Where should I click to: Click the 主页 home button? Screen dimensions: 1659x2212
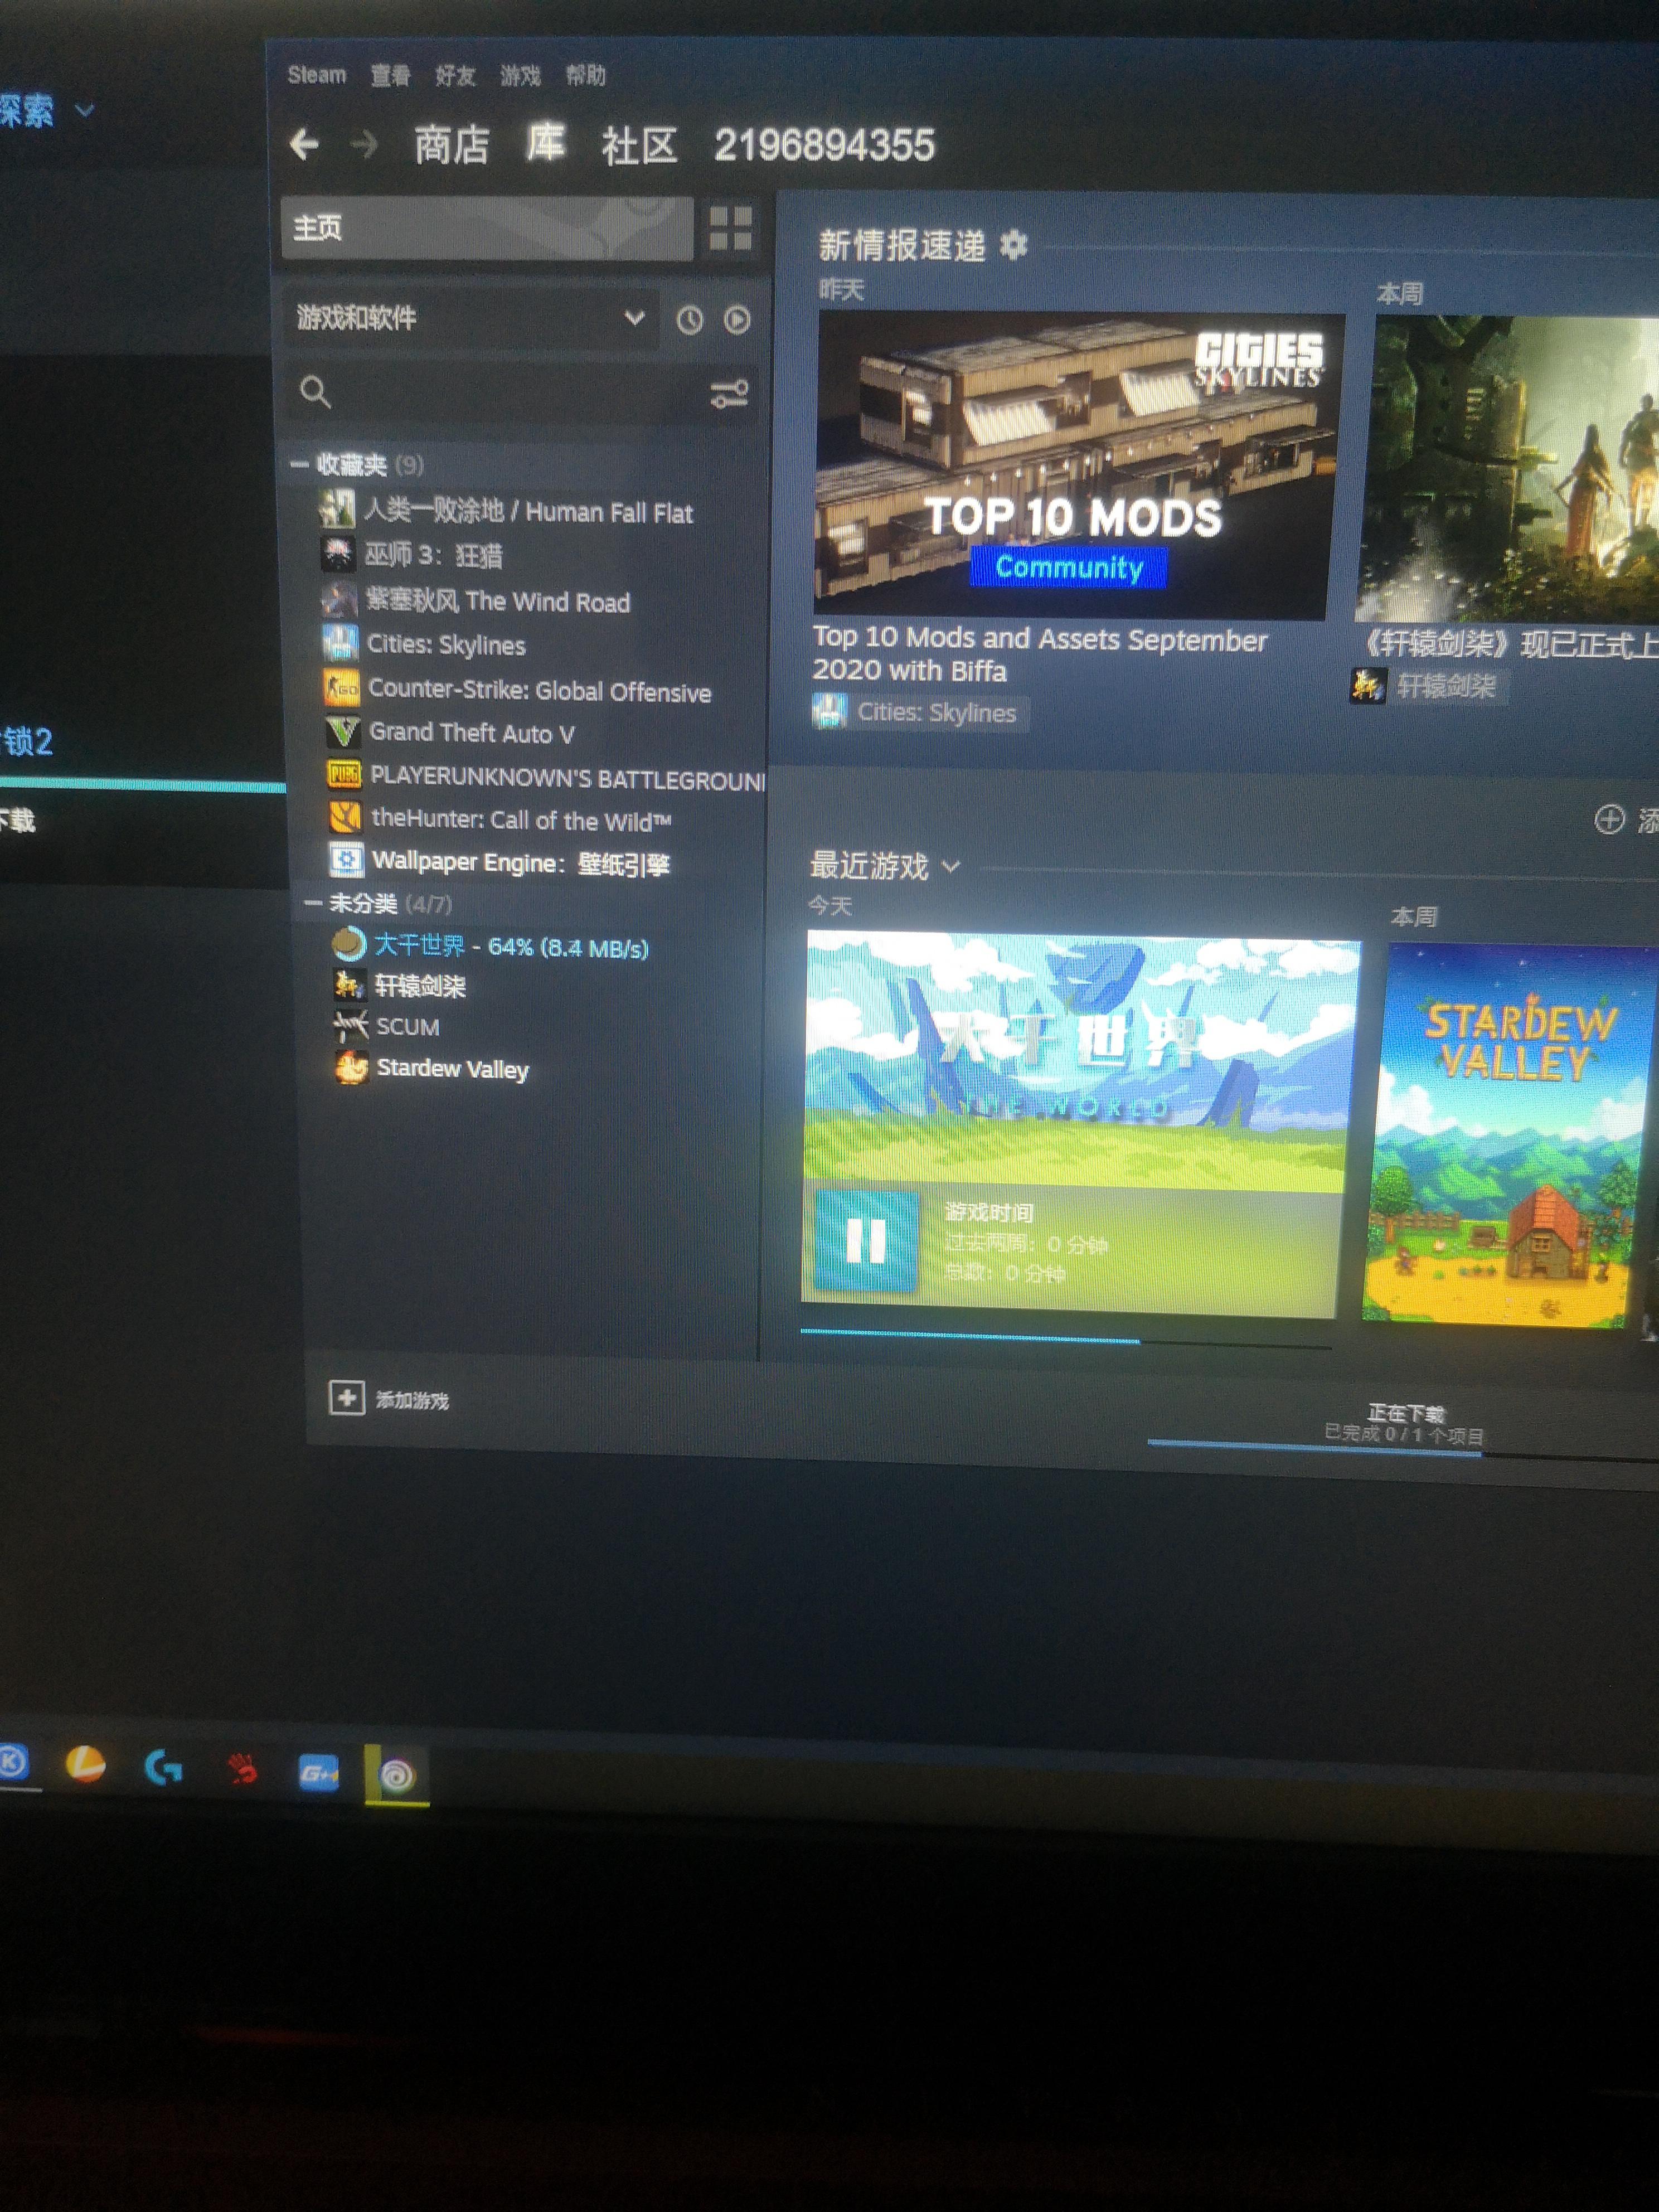point(487,228)
